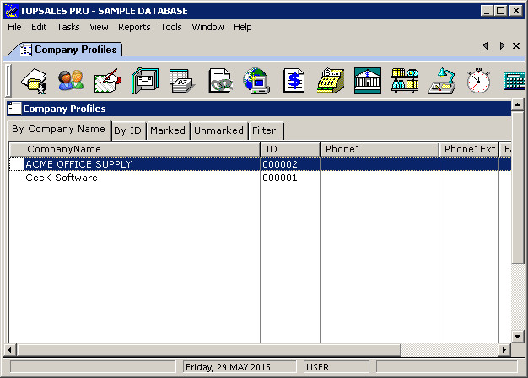Close the Company Profiles tab with X

(x=516, y=45)
